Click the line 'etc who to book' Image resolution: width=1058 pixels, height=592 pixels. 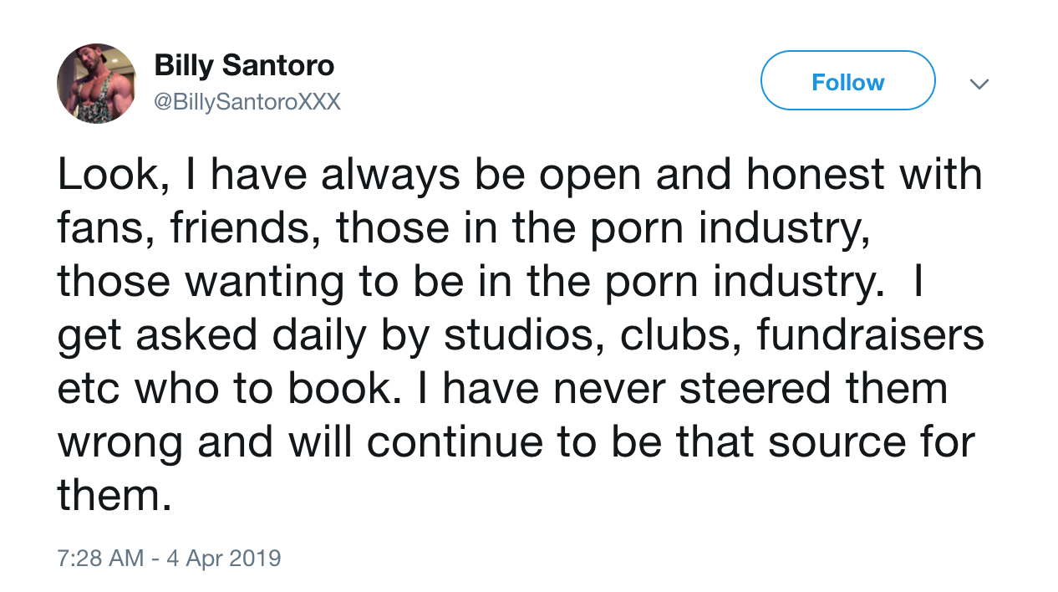(x=502, y=390)
